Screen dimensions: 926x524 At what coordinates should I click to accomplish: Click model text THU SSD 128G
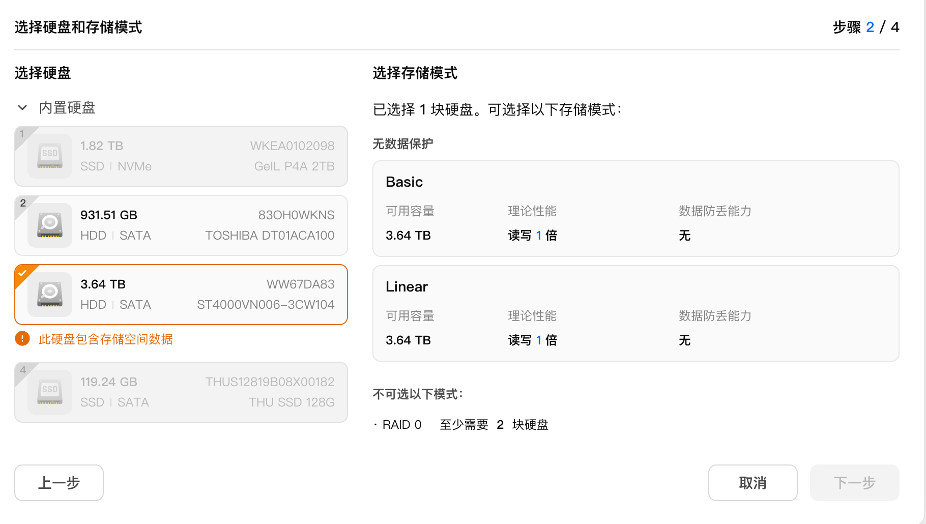click(292, 402)
